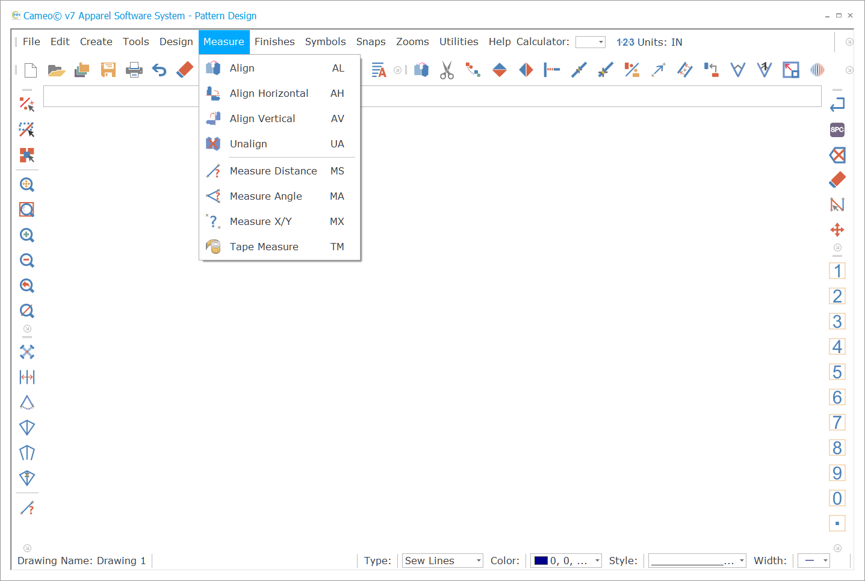Select Measure Angle menu entry
865x581 pixels.
coord(280,196)
